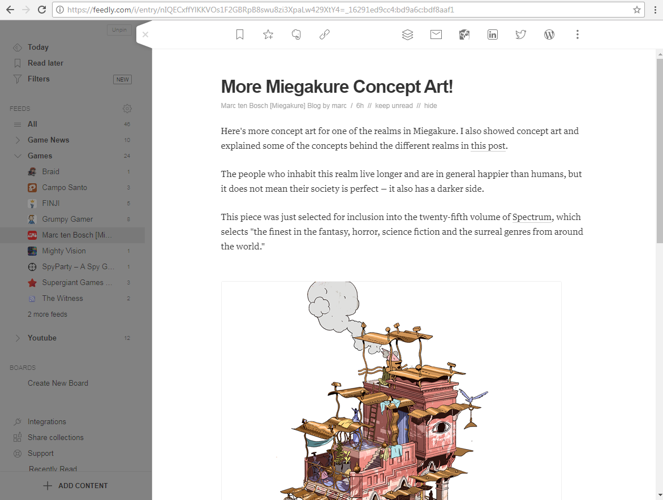This screenshot has height=500, width=663.
Task: Email the article using the envelope icon
Action: pyautogui.click(x=436, y=35)
